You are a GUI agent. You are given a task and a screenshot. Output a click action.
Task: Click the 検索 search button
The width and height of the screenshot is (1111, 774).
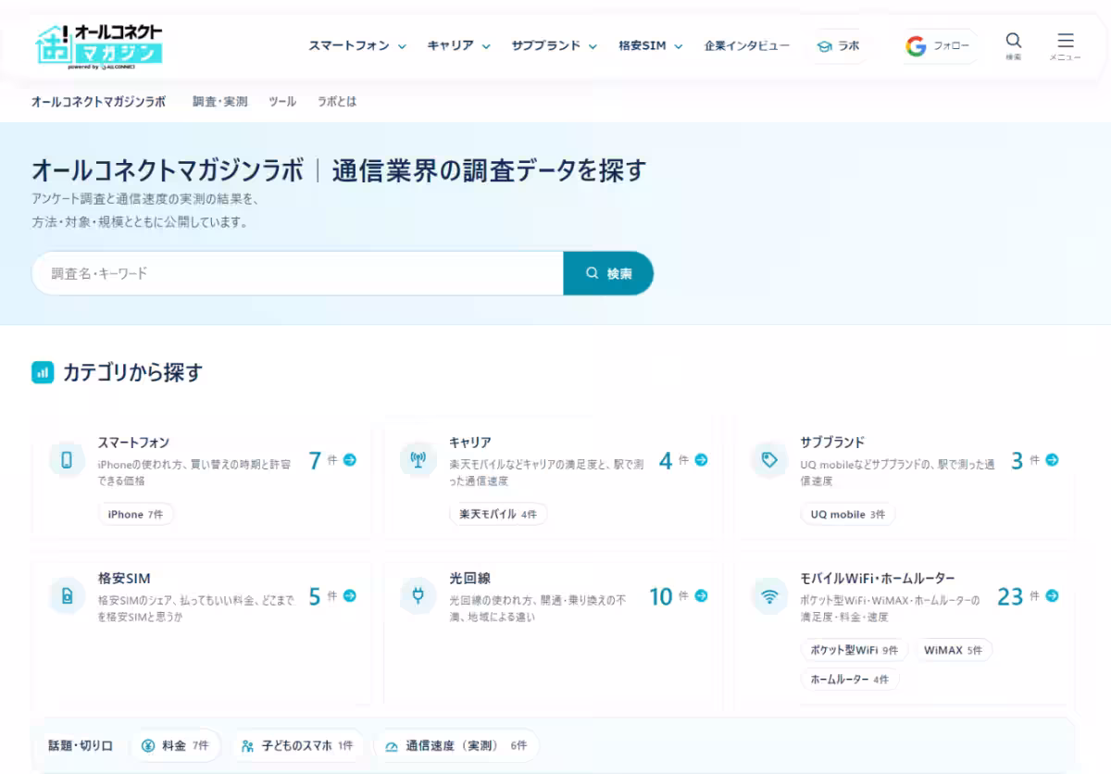(x=608, y=273)
